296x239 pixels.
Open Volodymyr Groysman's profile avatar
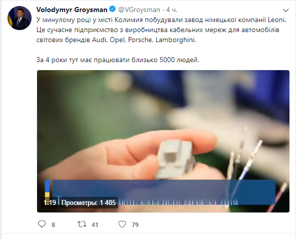(x=19, y=18)
